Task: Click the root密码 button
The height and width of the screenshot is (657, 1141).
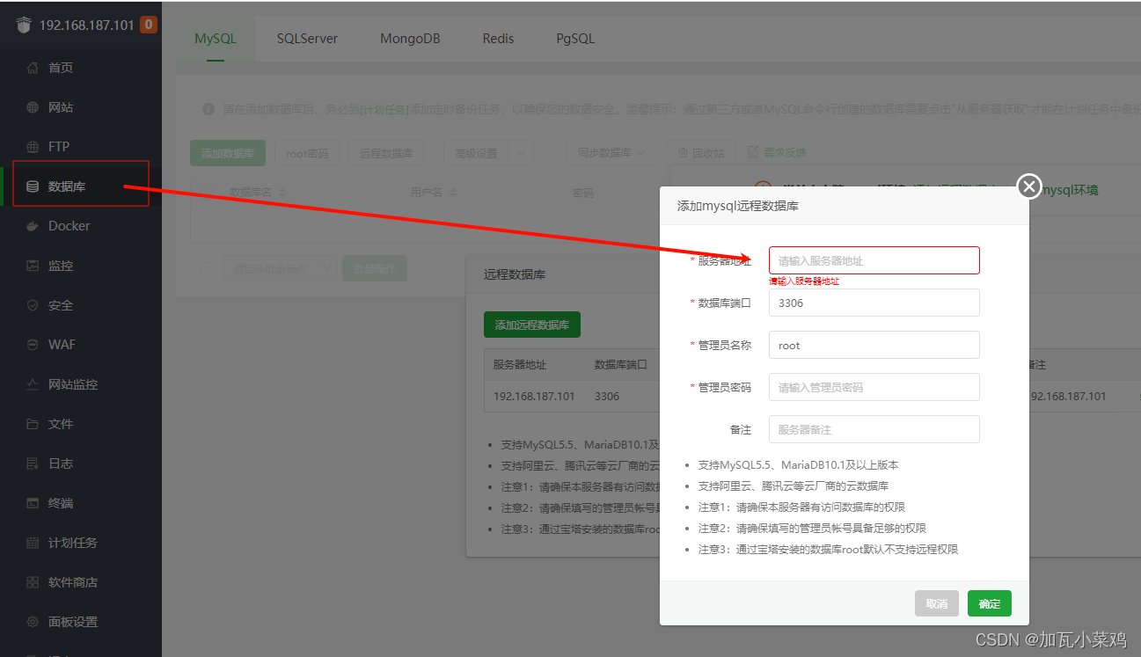Action: pos(307,153)
